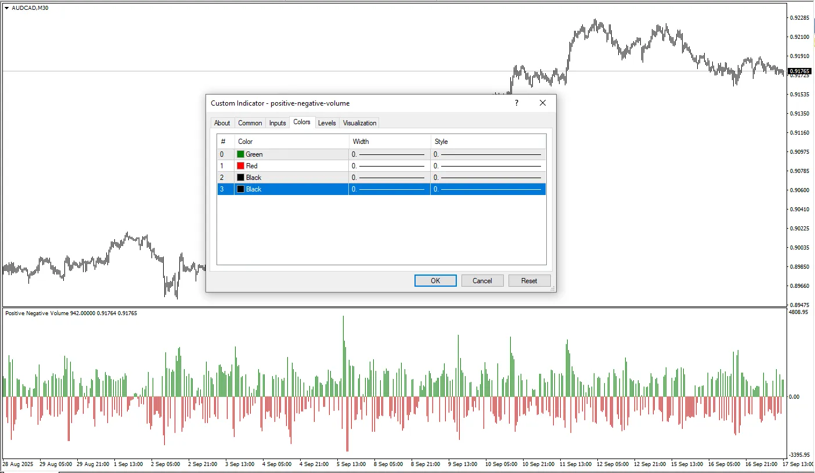Click the Cancel button

coord(482,281)
